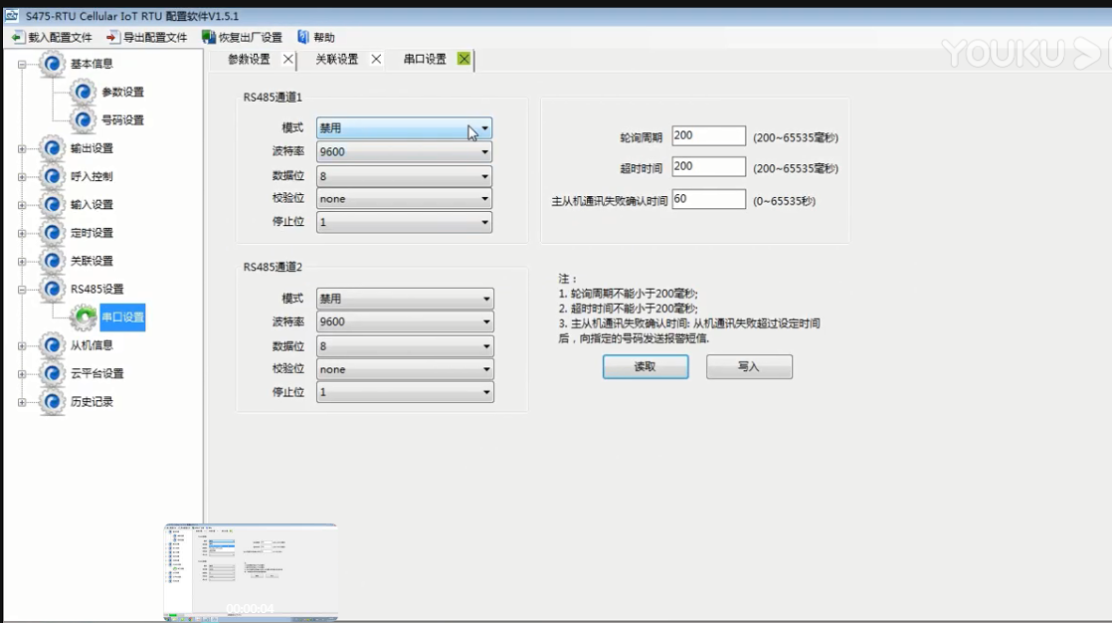
Task: Click the 恢复出厂设置 toolbar icon
Action: click(208, 38)
